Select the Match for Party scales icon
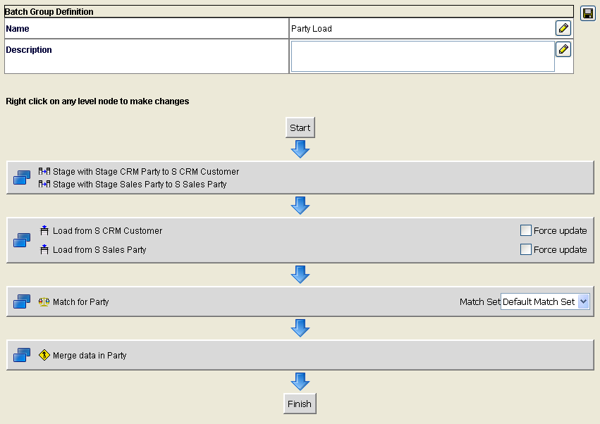600x424 pixels. coord(44,301)
